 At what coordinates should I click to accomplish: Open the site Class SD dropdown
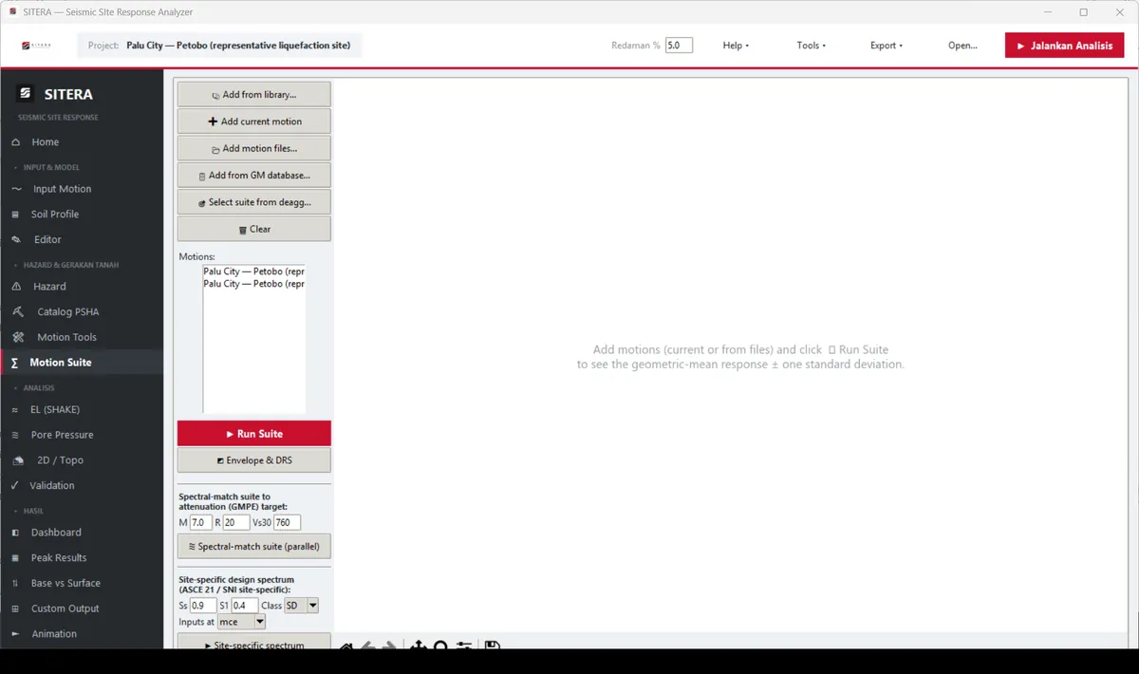pos(302,606)
